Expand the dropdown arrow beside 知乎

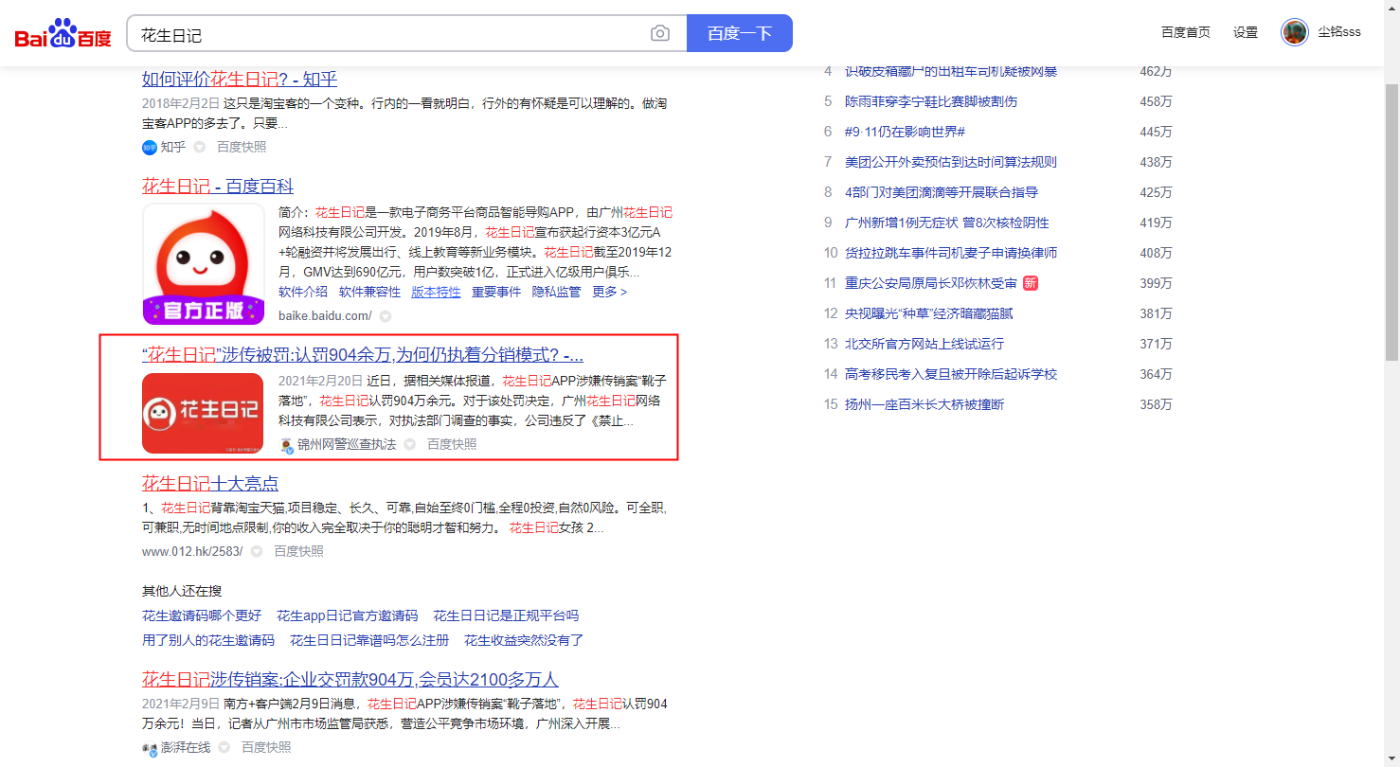pyautogui.click(x=199, y=147)
